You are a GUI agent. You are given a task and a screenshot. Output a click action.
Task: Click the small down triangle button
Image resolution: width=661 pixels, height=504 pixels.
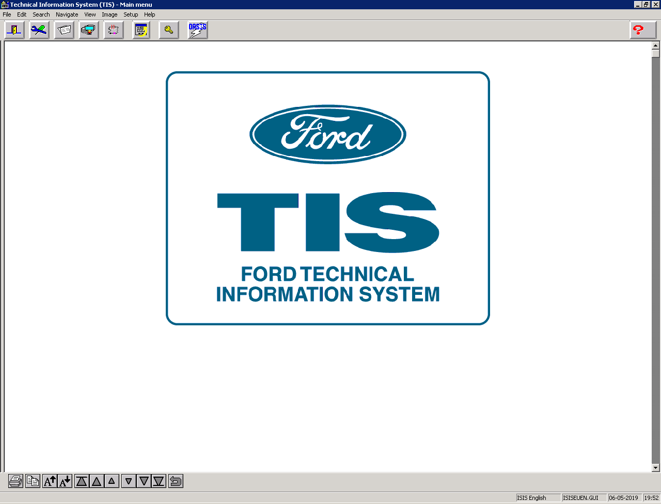click(x=129, y=481)
